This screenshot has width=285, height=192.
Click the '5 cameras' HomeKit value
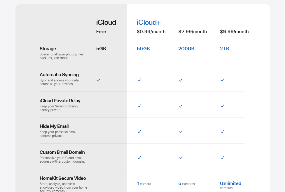pyautogui.click(x=187, y=183)
